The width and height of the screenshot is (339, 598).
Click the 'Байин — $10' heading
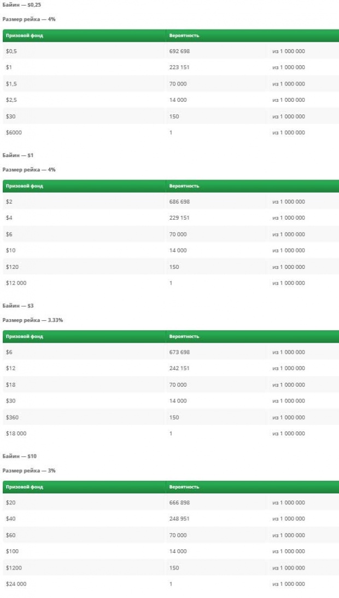point(20,456)
